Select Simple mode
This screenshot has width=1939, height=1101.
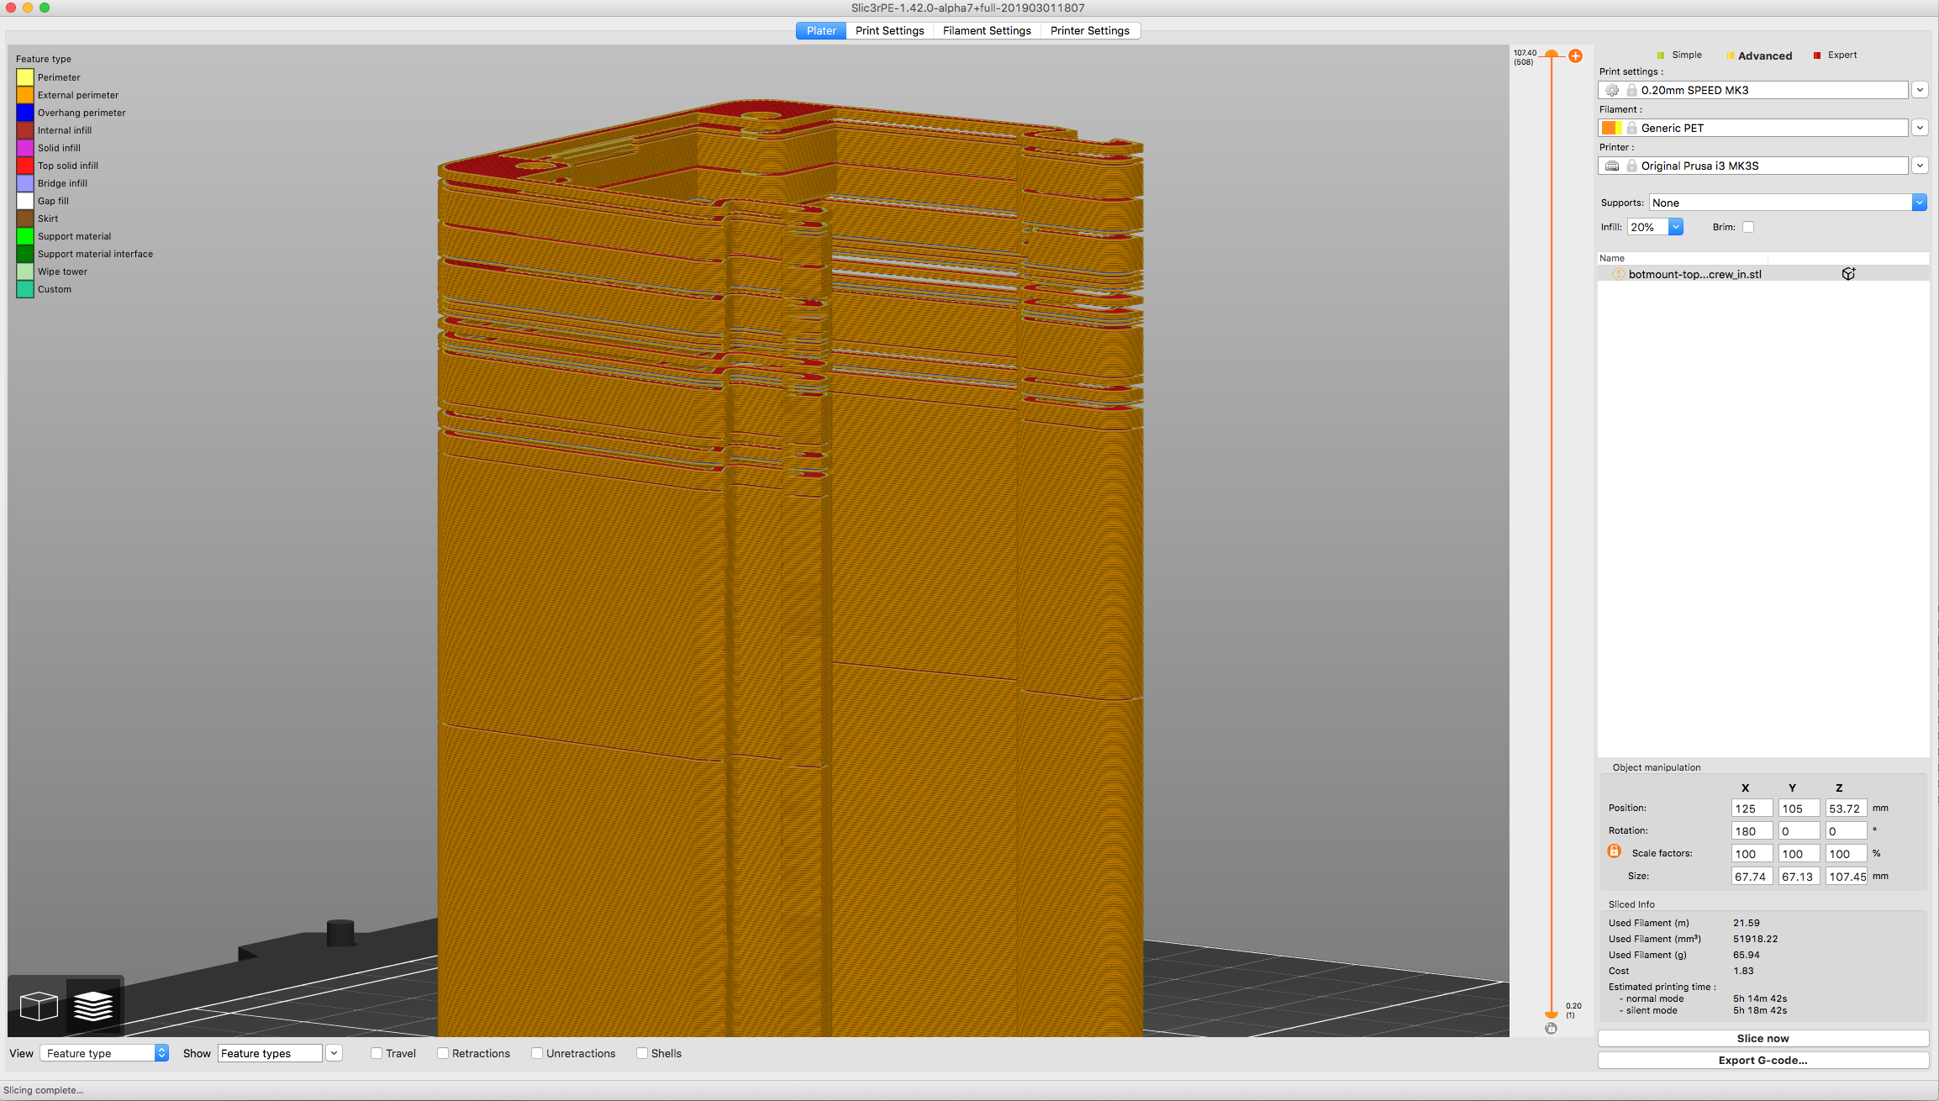1679,55
